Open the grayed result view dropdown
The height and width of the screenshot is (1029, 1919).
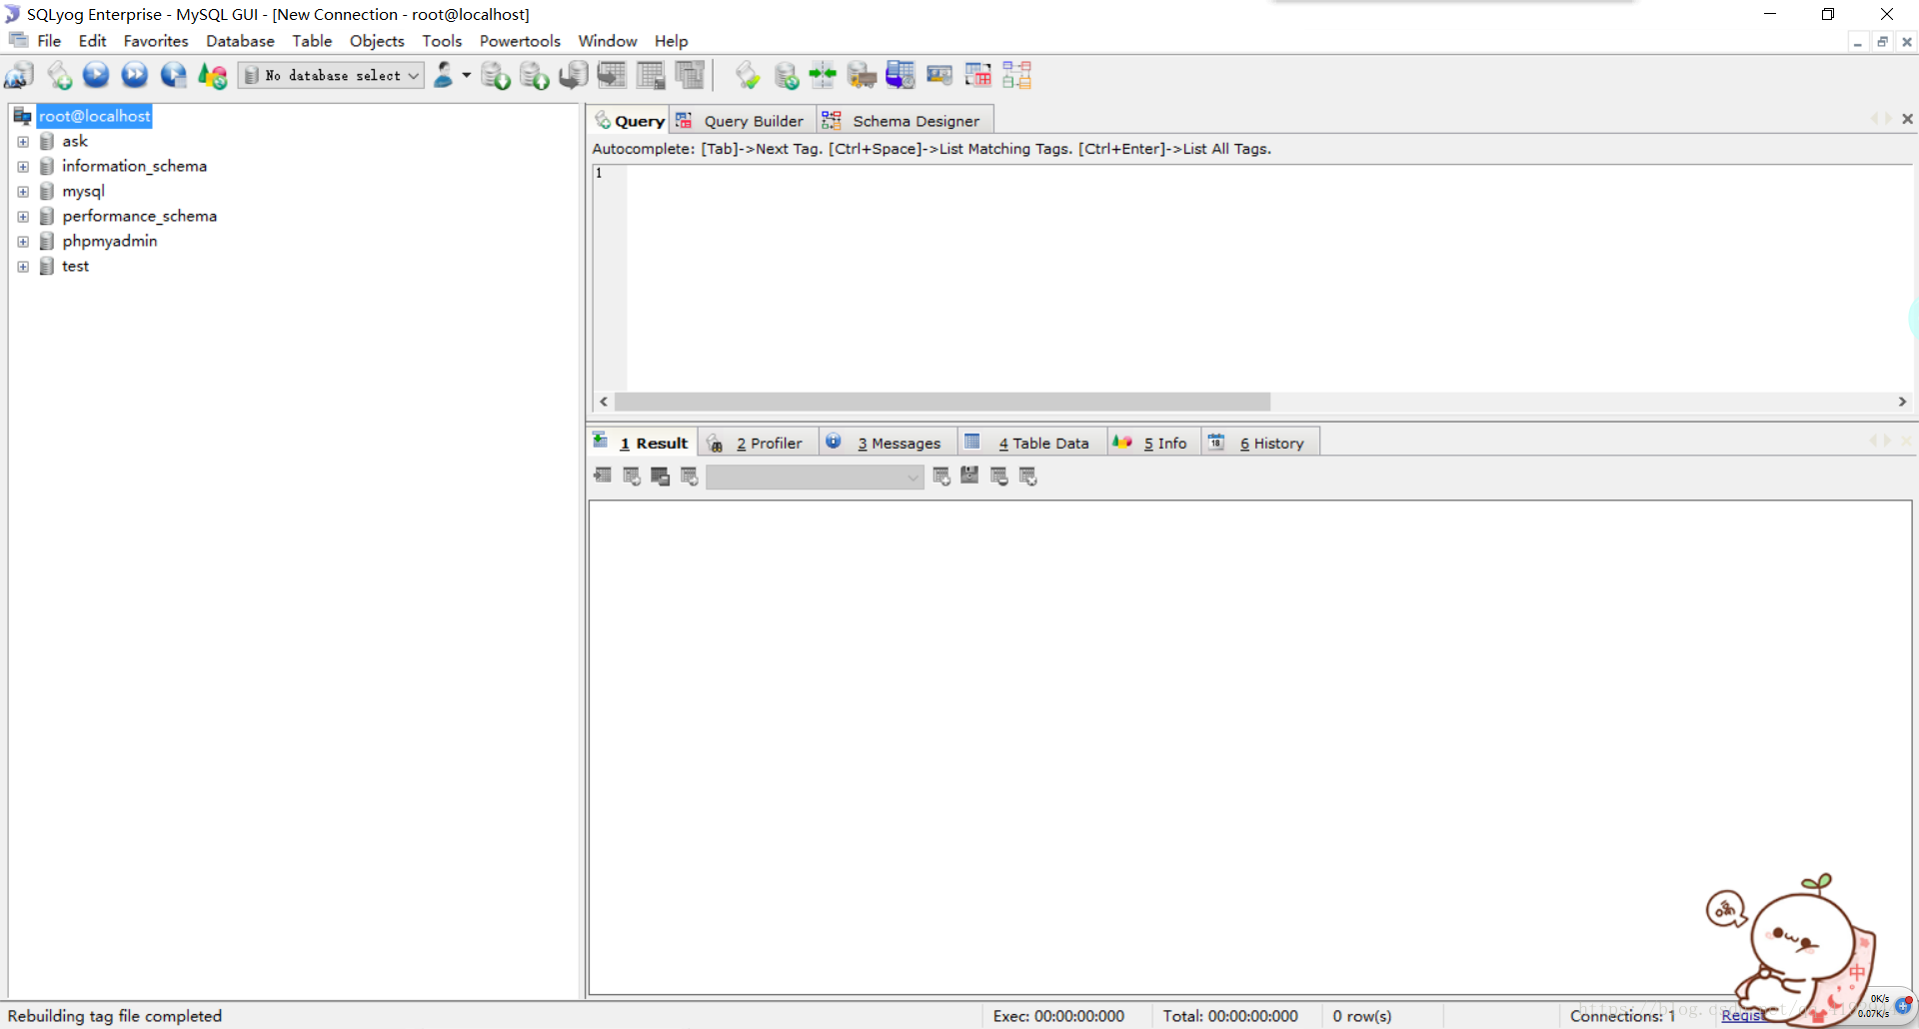pyautogui.click(x=815, y=478)
